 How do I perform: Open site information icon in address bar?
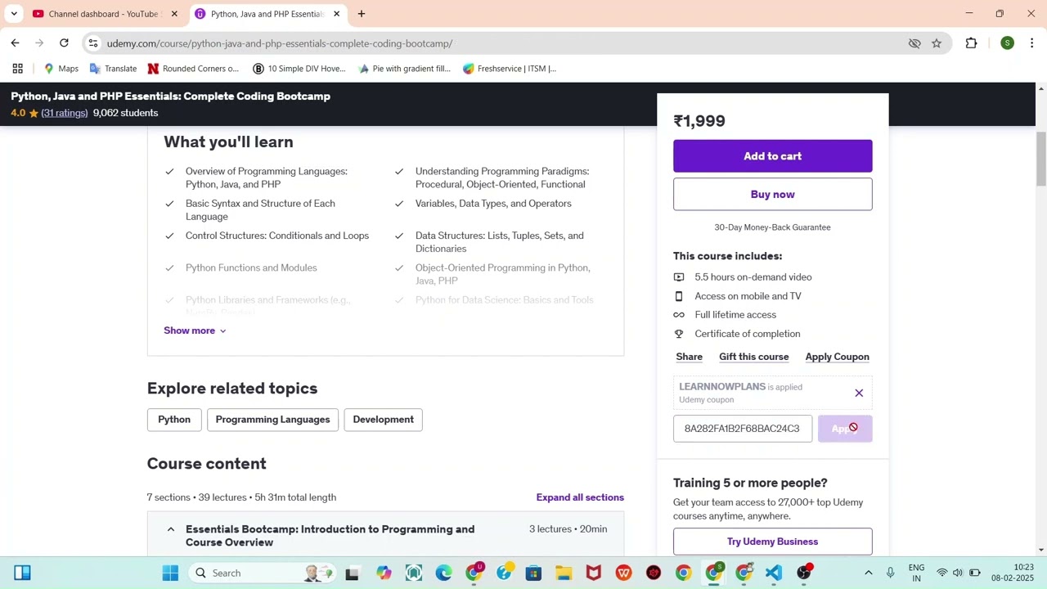click(x=92, y=43)
